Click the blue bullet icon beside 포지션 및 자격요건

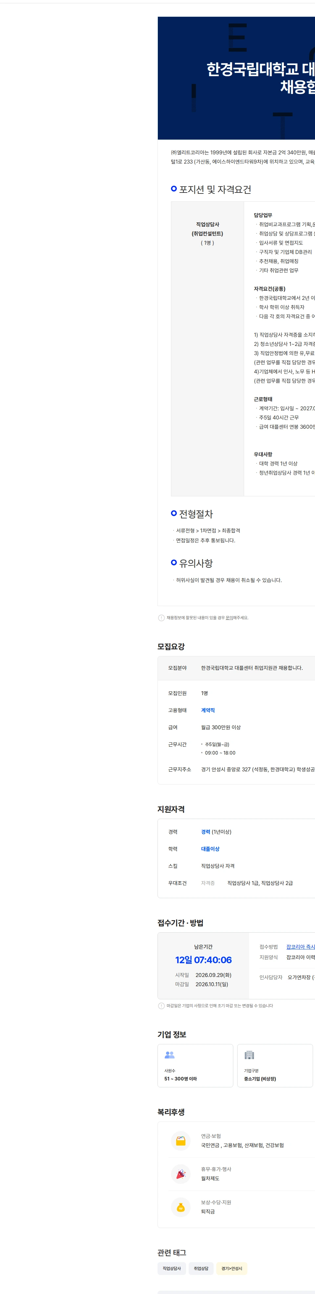pos(174,189)
